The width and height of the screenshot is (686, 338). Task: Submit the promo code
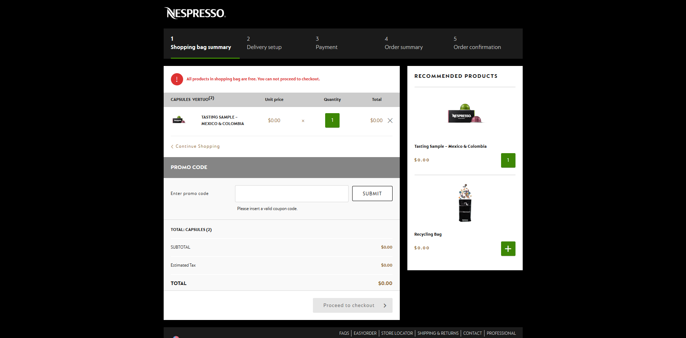point(372,194)
